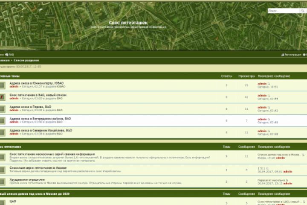Focus the search input field
The height and width of the screenshot is (205, 307).
click(x=284, y=11)
